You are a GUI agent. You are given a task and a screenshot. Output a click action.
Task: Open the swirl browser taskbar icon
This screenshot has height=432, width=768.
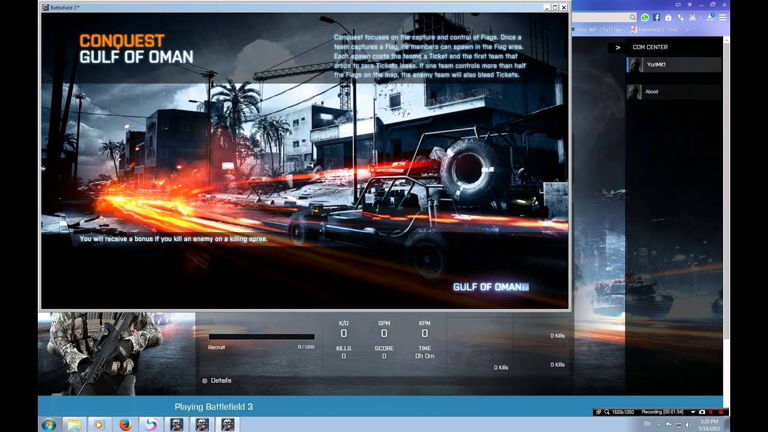[151, 425]
